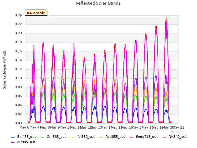Toggle the Nir945_out legend entry
197x148 pixels.
23,142
